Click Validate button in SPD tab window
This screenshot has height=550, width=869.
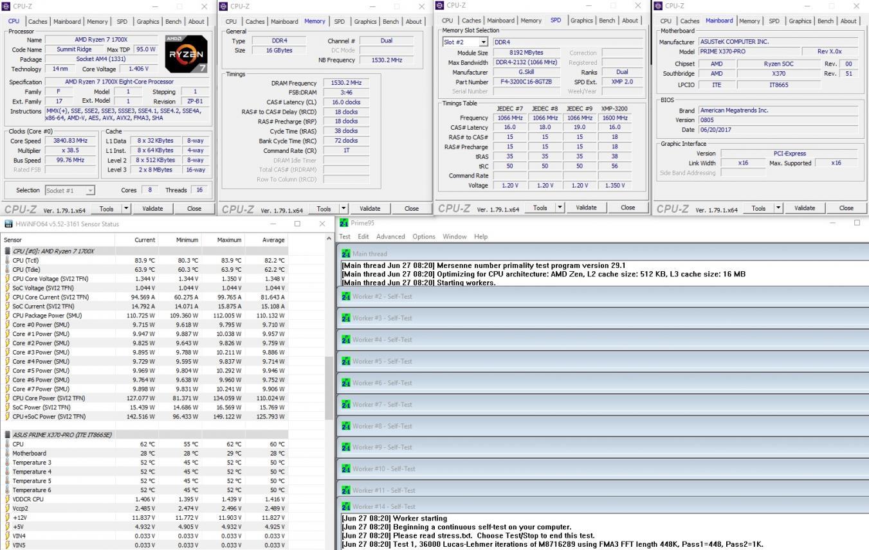(586, 208)
